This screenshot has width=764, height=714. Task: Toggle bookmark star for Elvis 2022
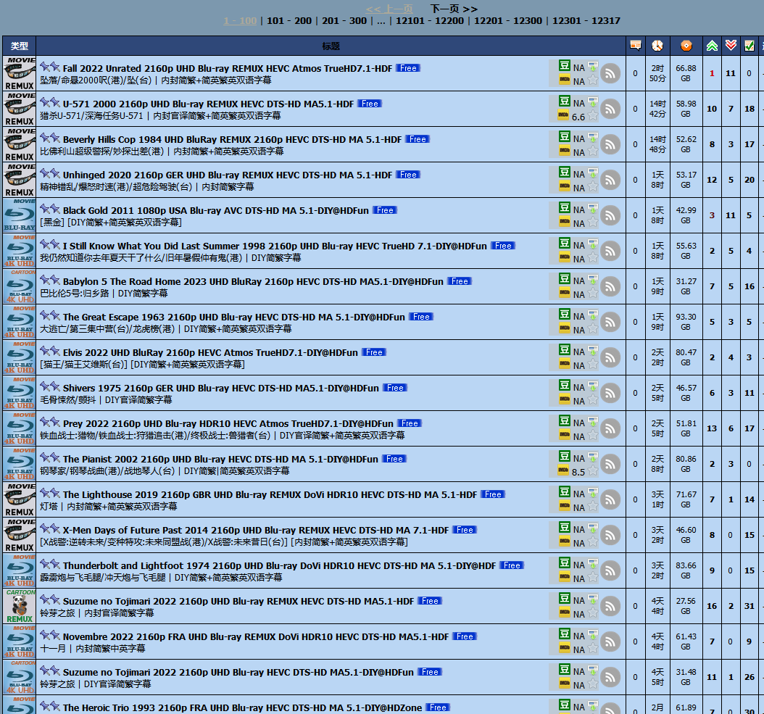(x=592, y=364)
